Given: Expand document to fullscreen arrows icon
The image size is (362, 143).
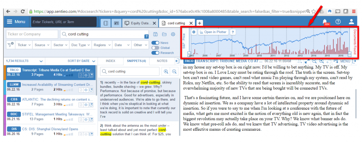Looking at the screenshot, I should tap(307, 61).
